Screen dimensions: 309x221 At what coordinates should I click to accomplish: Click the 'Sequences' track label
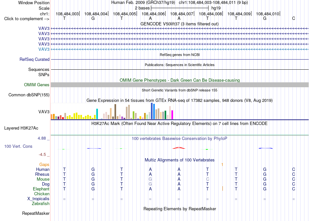click(x=39, y=69)
